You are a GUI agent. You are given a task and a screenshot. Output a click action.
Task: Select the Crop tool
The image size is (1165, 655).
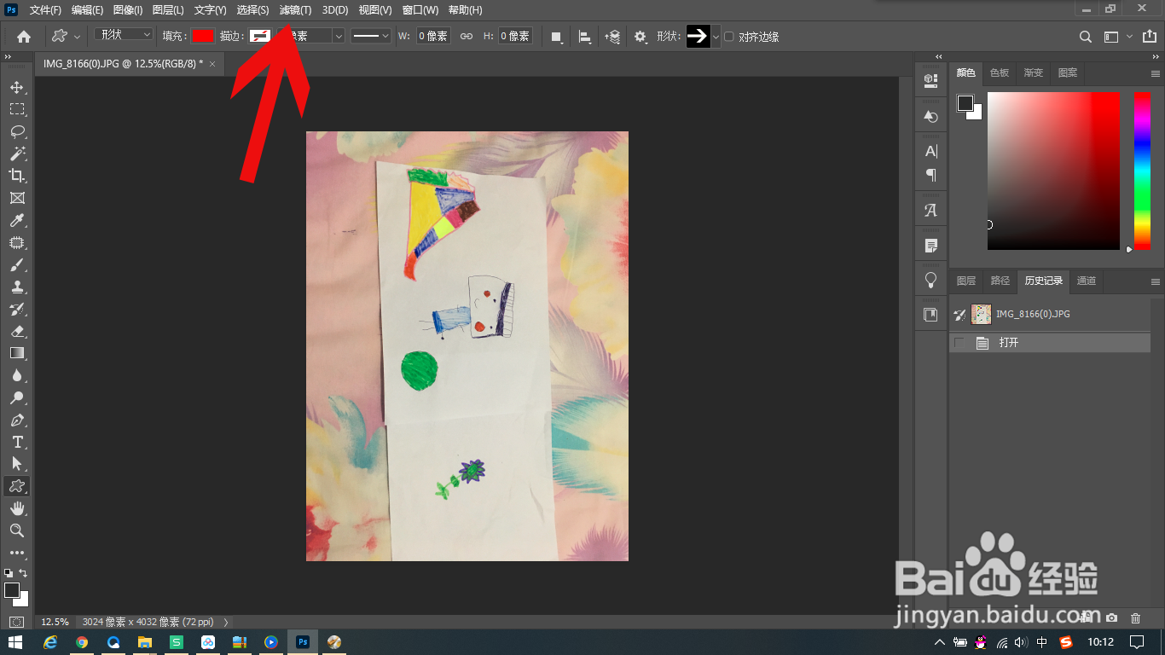(17, 176)
